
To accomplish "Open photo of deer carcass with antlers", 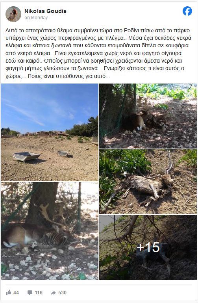I will 148,182.
